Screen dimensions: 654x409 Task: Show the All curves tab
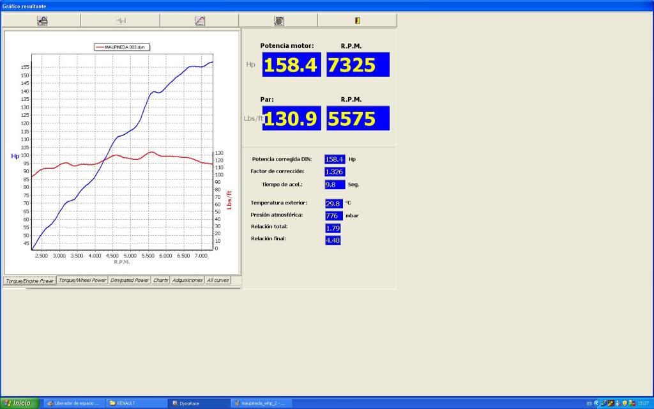(x=217, y=281)
